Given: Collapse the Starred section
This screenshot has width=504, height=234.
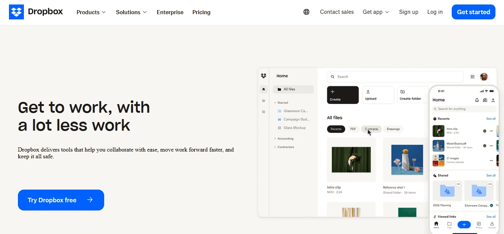Looking at the screenshot, I should (275, 103).
